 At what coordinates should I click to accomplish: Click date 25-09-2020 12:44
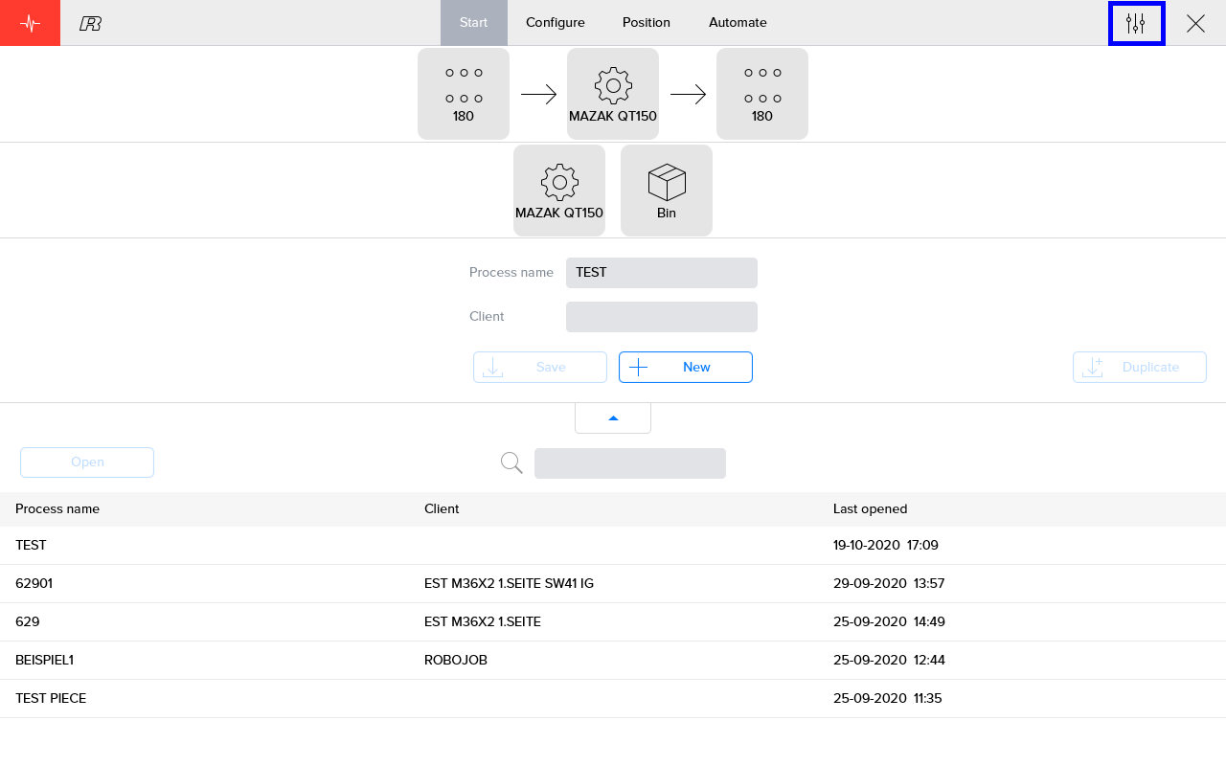point(889,660)
